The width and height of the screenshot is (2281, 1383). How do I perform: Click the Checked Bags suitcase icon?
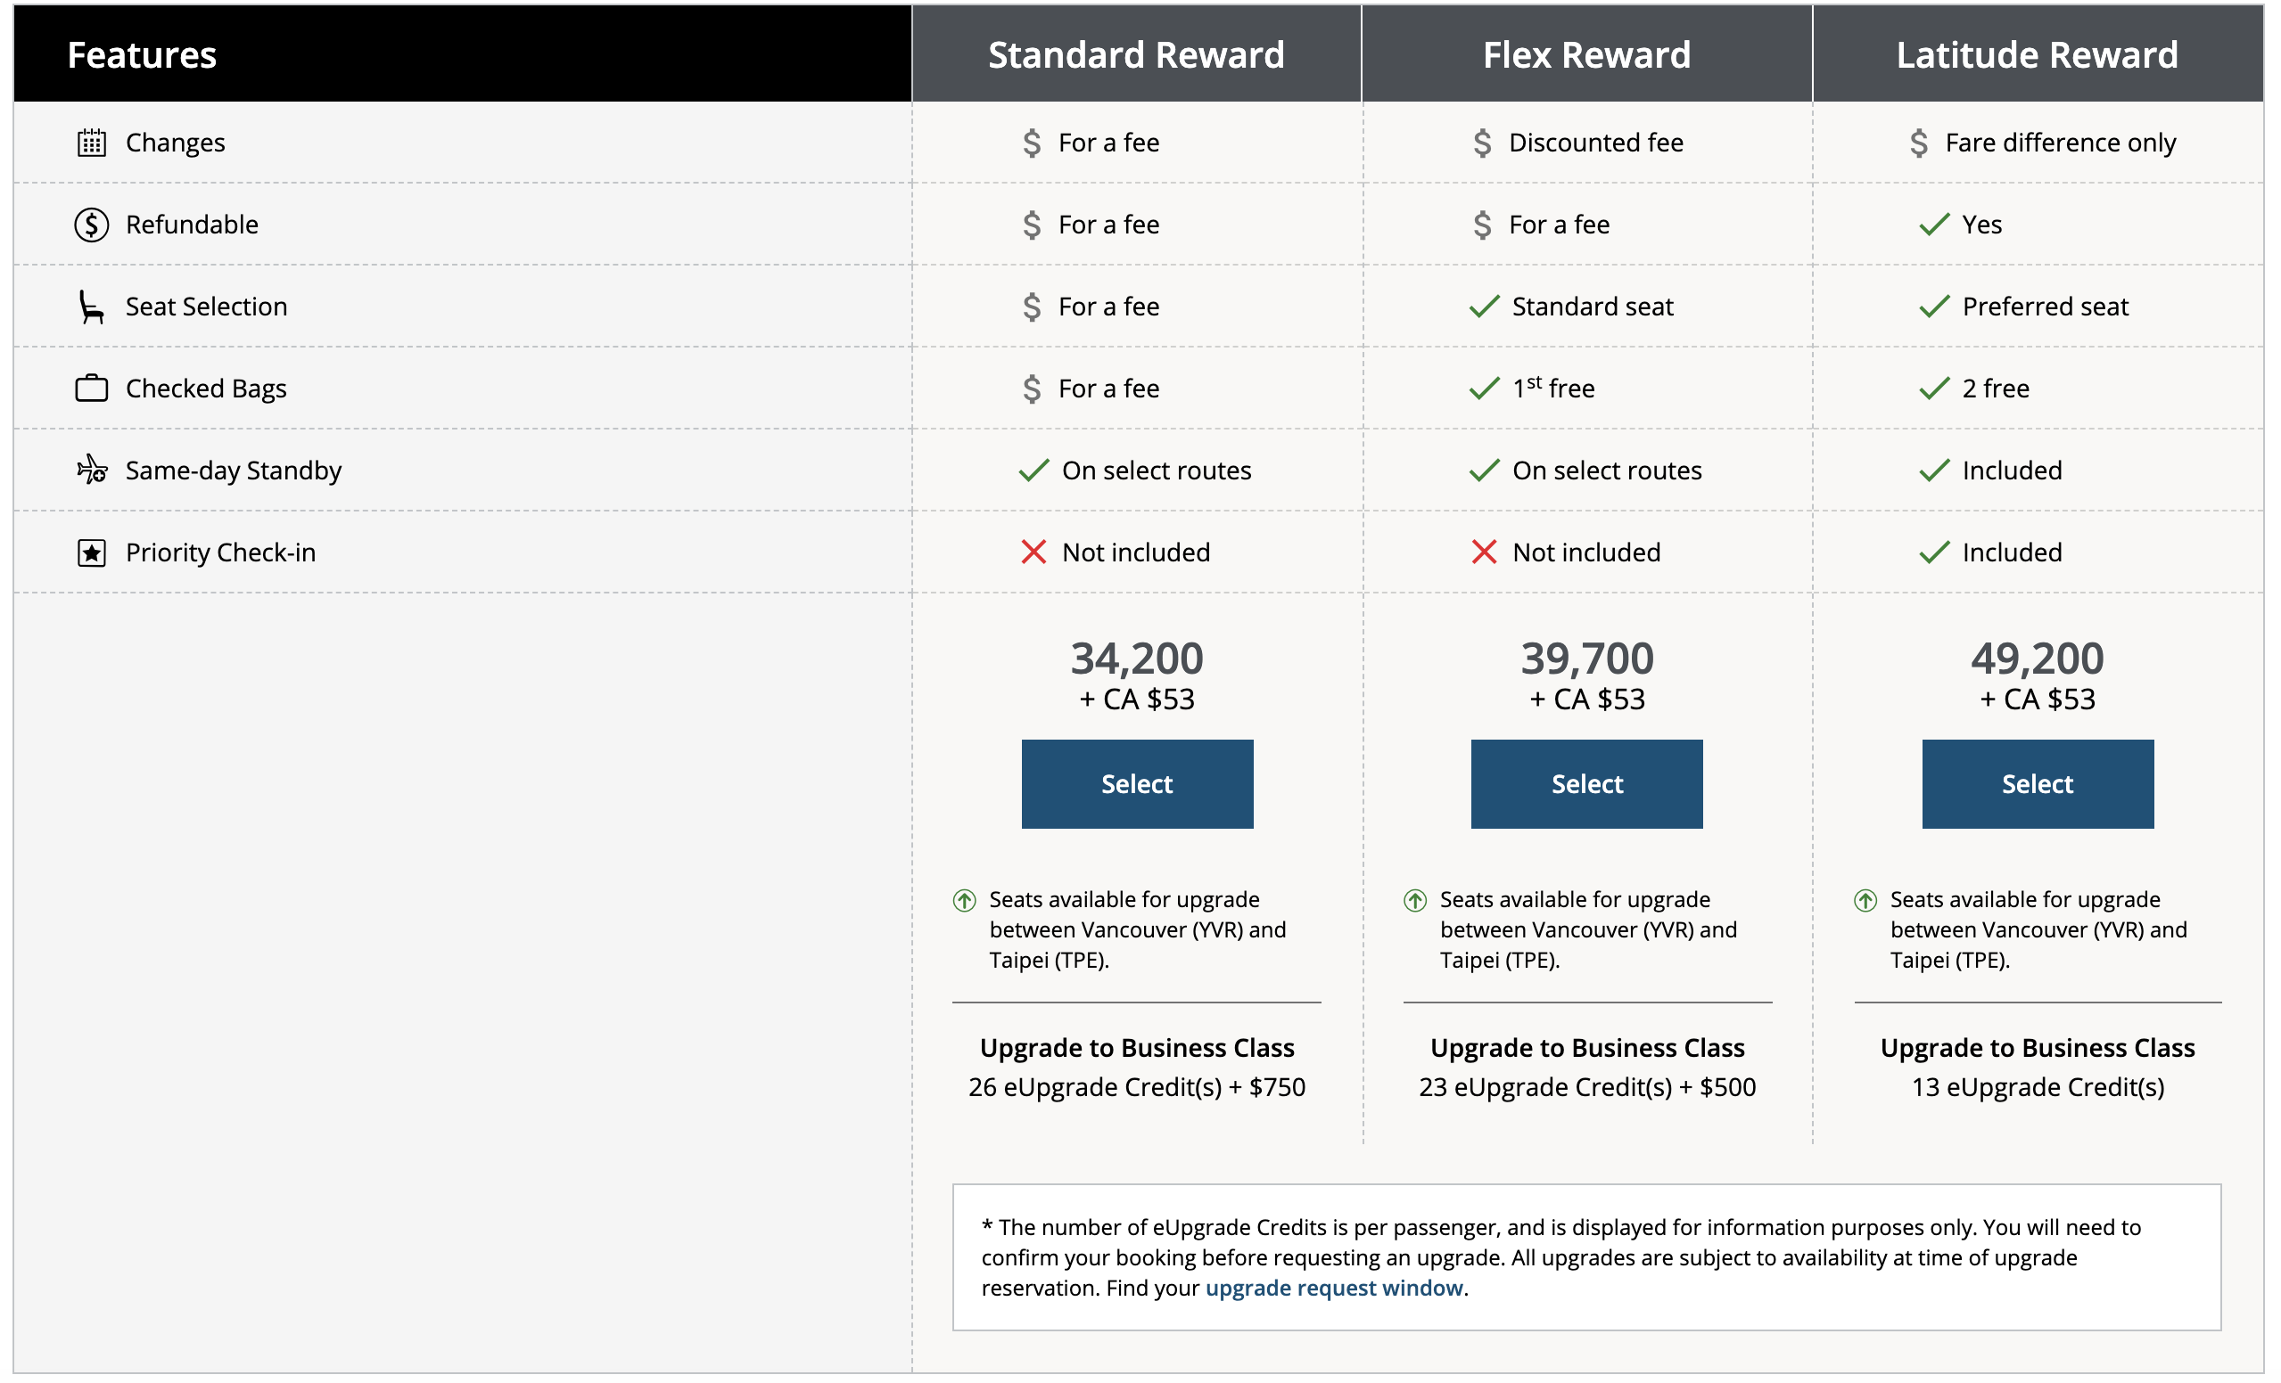tap(91, 389)
